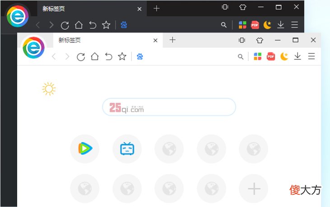Image resolution: width=330 pixels, height=207 pixels.
Task: Maximize the light browser window
Action: [296, 40]
